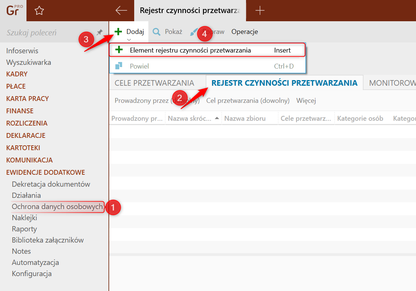Image resolution: width=416 pixels, height=291 pixels.
Task: Expand the Dodaj dropdown chevron
Action: 129,39
